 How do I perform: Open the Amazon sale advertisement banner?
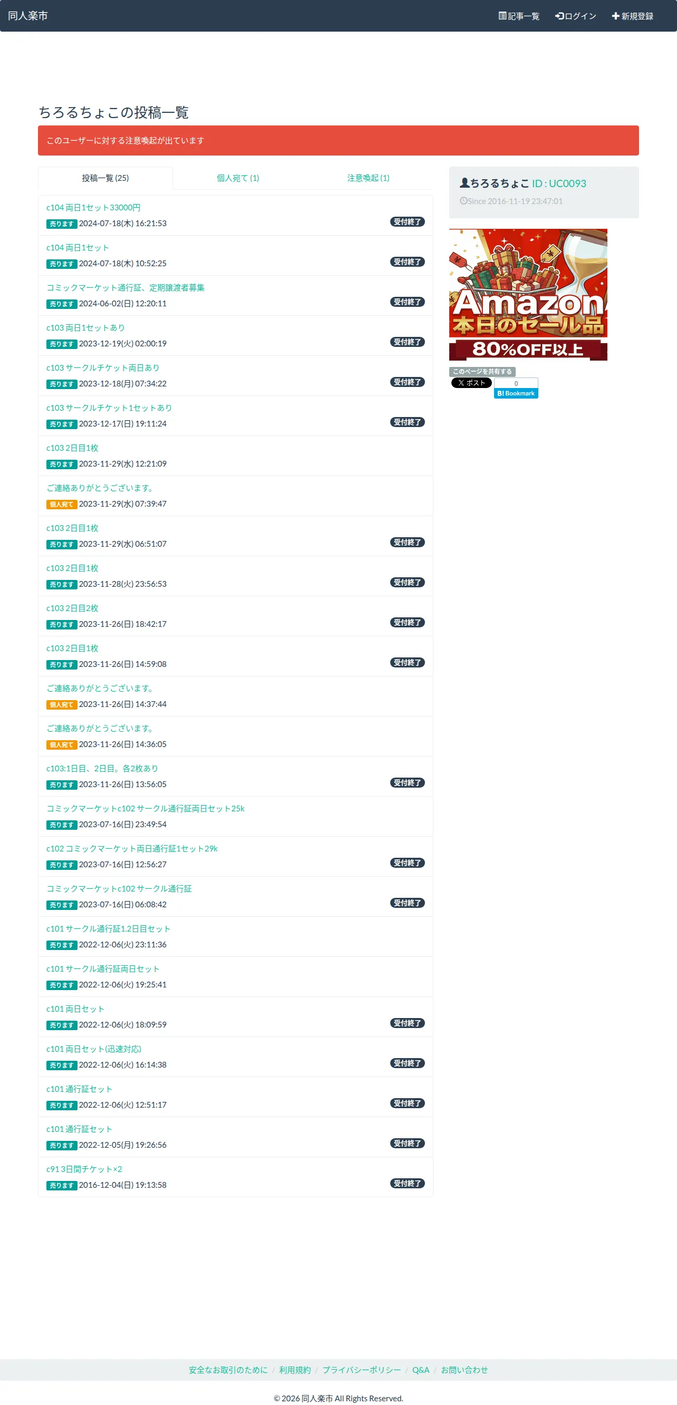coord(528,295)
